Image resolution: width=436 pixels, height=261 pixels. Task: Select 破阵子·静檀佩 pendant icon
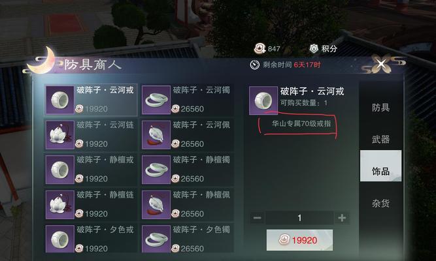[x=156, y=205]
